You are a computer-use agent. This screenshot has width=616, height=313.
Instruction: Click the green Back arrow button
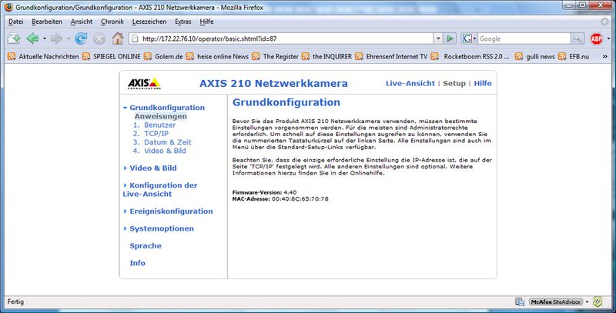point(32,38)
